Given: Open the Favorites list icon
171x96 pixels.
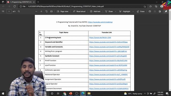Looking at the screenshot, I should (x=150, y=6).
